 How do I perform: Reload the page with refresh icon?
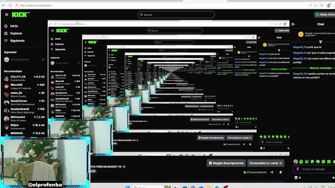[x=10, y=5]
